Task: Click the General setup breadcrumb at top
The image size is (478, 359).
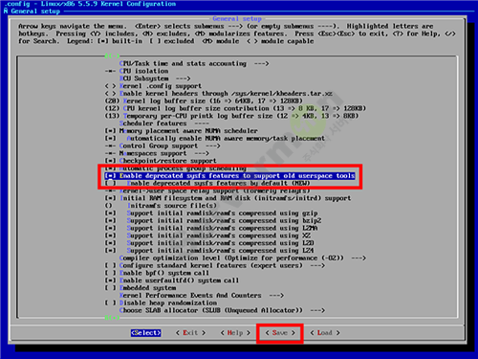Action: pos(35,11)
